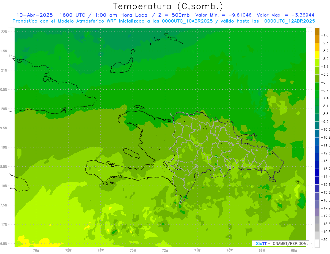Click the 'Z = 500mb' level text
330x254 pixels.
173,15
